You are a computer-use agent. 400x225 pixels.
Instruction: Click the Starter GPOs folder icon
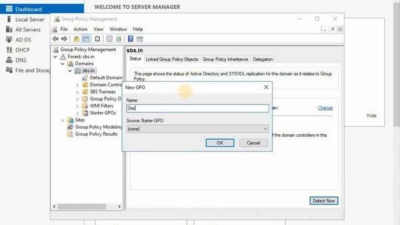(x=85, y=112)
